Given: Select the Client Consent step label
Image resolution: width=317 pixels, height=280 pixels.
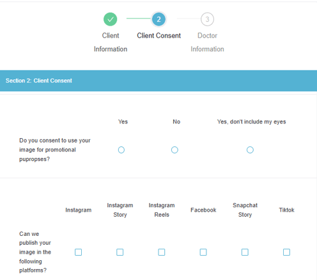Looking at the screenshot, I should (158, 35).
